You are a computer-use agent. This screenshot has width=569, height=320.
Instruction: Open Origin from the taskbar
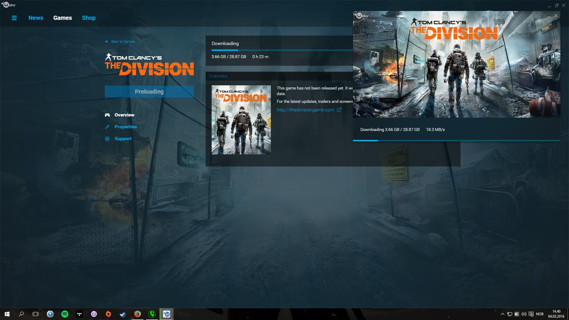[108, 314]
